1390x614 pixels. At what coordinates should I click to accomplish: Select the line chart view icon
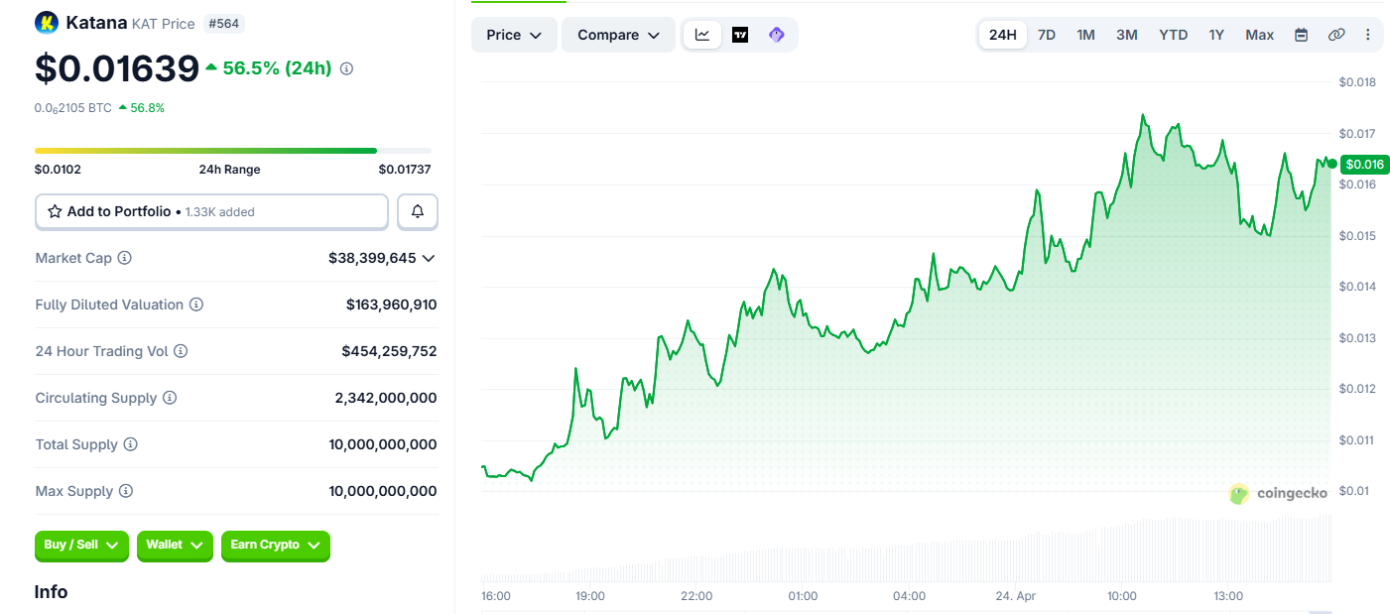(702, 35)
